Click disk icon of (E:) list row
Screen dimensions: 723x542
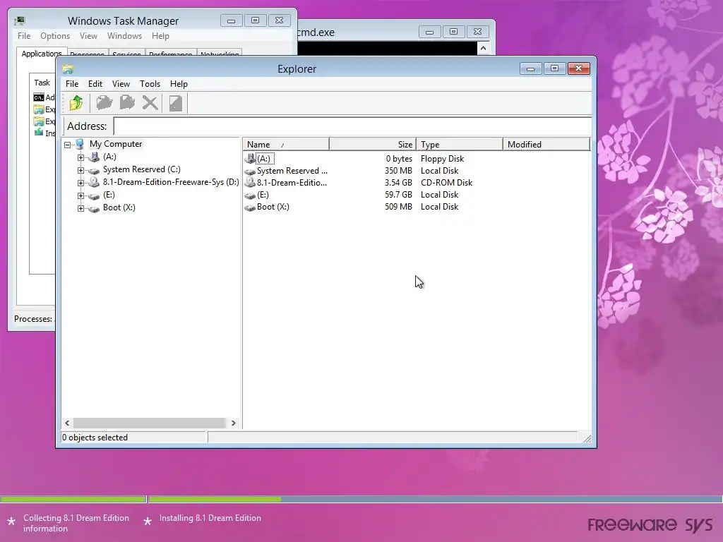250,195
